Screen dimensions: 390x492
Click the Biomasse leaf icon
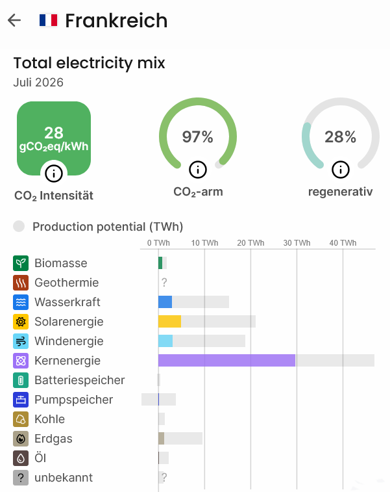(x=21, y=263)
